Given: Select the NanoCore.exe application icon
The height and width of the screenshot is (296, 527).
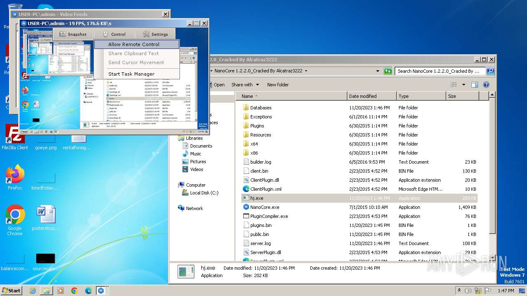Looking at the screenshot, I should tap(246, 207).
